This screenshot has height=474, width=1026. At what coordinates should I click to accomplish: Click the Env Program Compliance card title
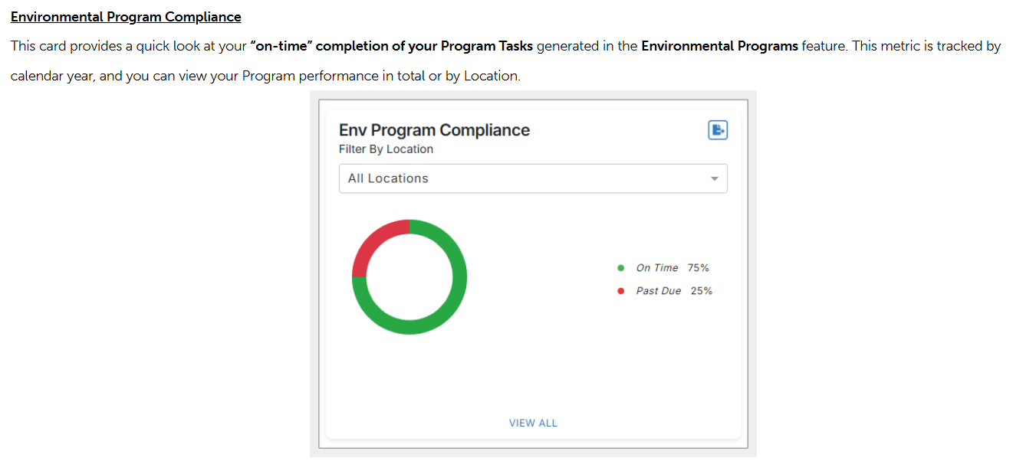434,130
